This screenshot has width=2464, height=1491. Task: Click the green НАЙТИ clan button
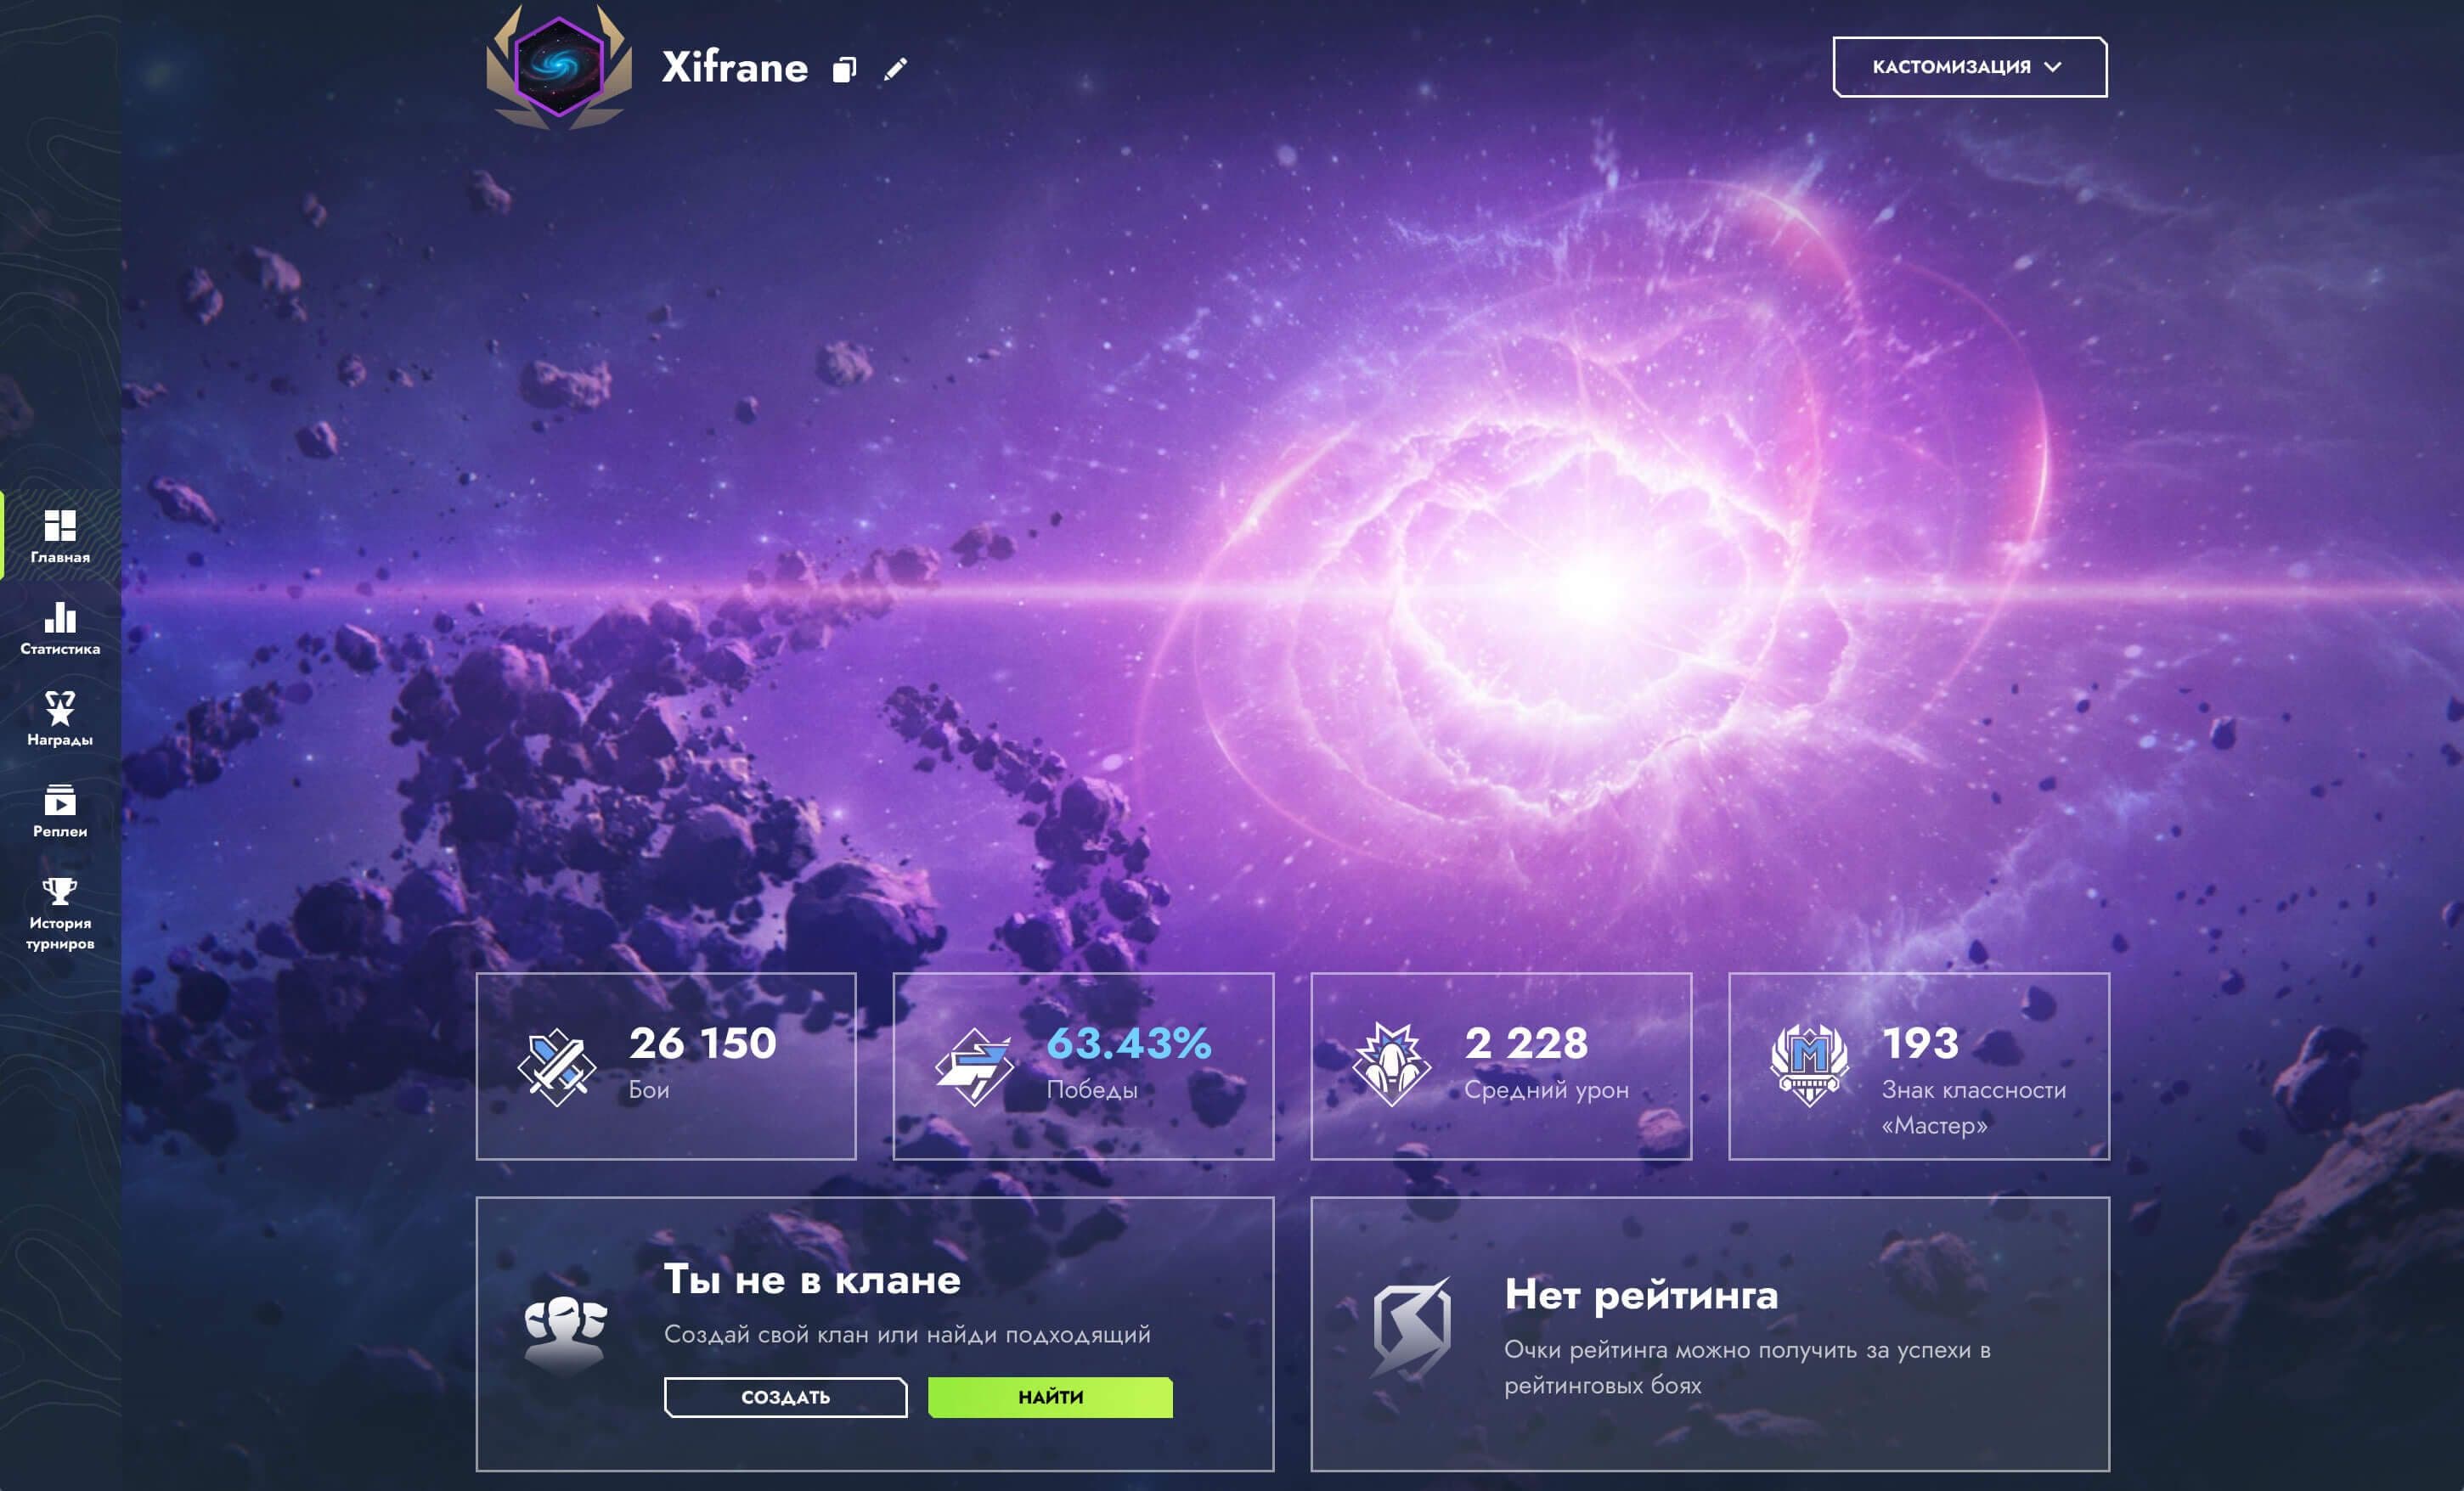click(1050, 1397)
